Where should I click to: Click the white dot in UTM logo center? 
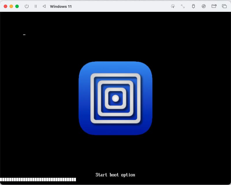pos(115,98)
